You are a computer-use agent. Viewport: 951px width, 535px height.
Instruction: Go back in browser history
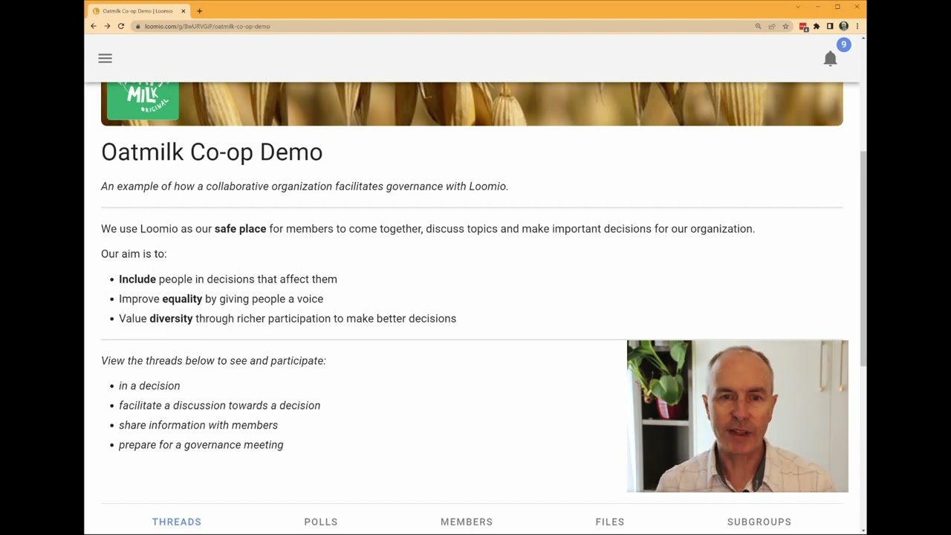tap(94, 26)
